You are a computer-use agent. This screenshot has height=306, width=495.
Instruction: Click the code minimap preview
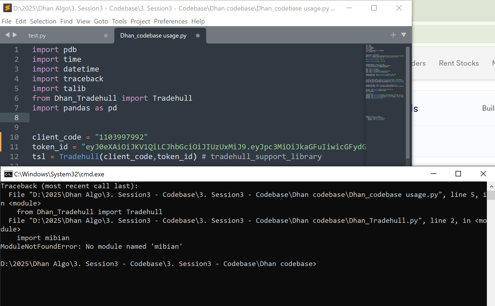pyautogui.click(x=384, y=81)
